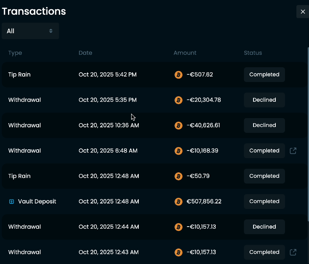Image resolution: width=309 pixels, height=264 pixels.
Task: Click the Type column header
Action: tap(15, 53)
